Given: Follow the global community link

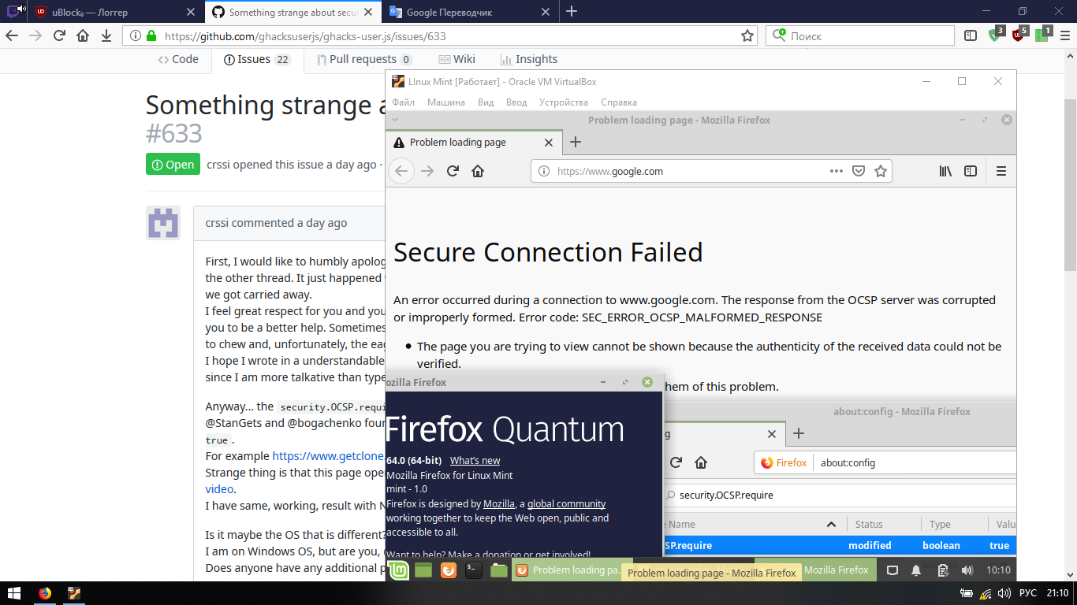Looking at the screenshot, I should tap(568, 503).
